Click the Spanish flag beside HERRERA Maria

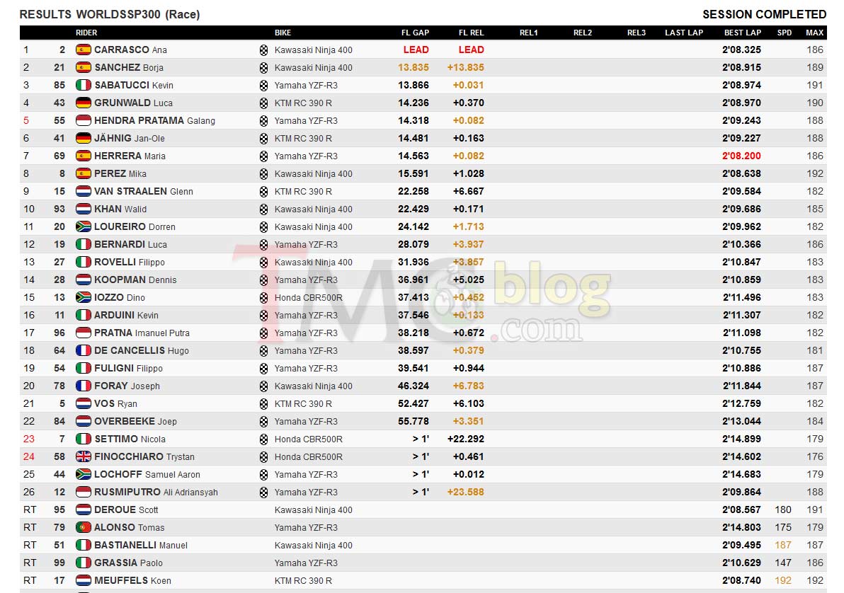coord(84,156)
